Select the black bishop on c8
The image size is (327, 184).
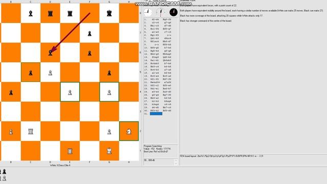pyautogui.click(x=31, y=14)
